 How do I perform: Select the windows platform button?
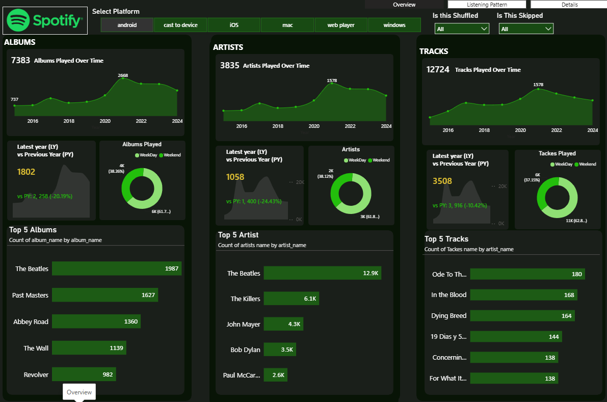point(394,25)
